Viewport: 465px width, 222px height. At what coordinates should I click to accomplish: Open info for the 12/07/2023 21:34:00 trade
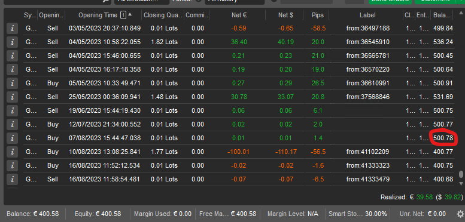point(12,124)
